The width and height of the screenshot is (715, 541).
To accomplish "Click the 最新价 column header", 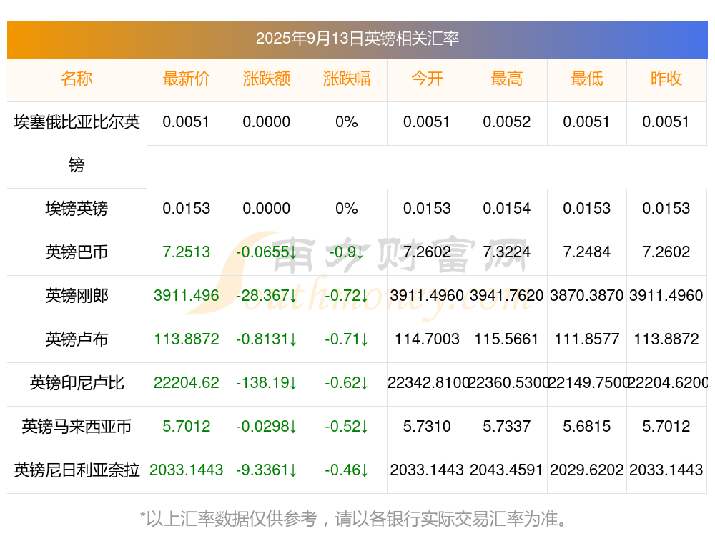I will pyautogui.click(x=187, y=79).
